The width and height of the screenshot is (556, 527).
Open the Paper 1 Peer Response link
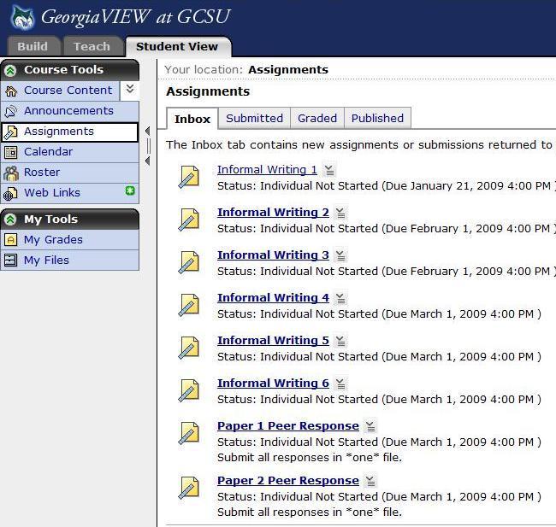coord(288,425)
